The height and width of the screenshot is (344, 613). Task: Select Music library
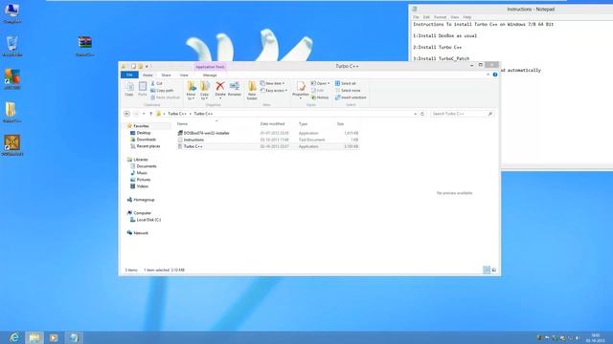tap(139, 173)
